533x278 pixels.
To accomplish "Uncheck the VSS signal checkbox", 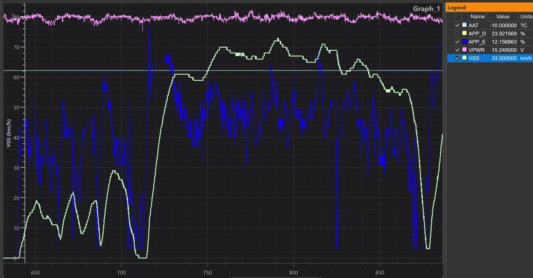I will point(457,58).
